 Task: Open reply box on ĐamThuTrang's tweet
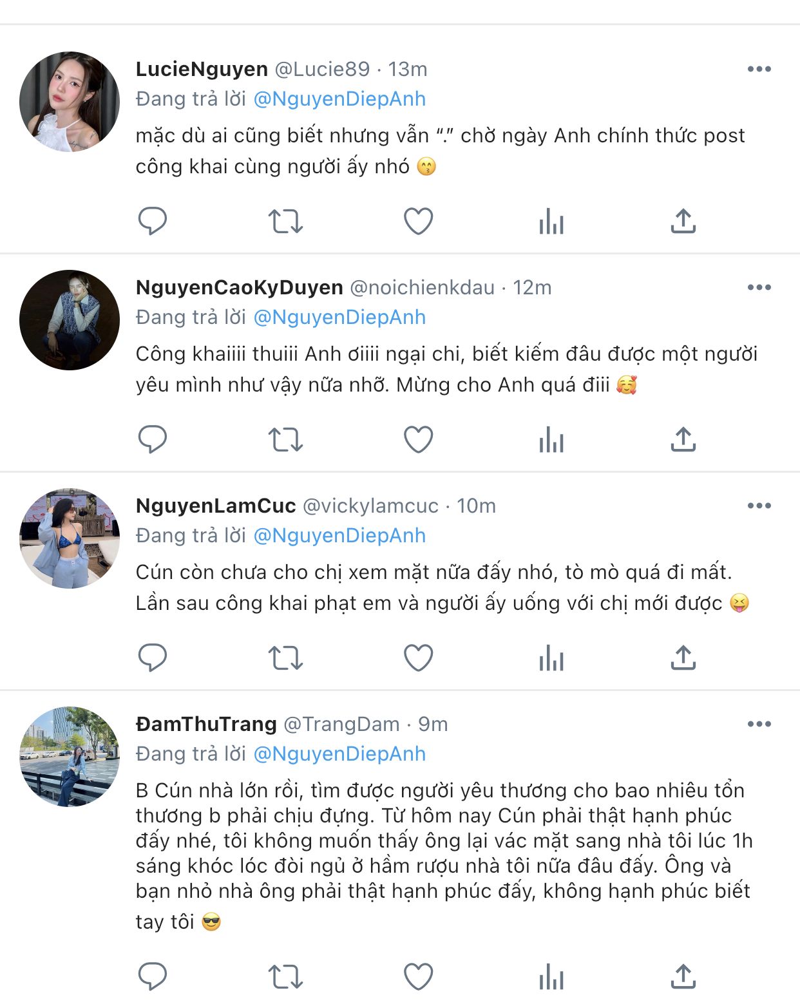coord(153,976)
